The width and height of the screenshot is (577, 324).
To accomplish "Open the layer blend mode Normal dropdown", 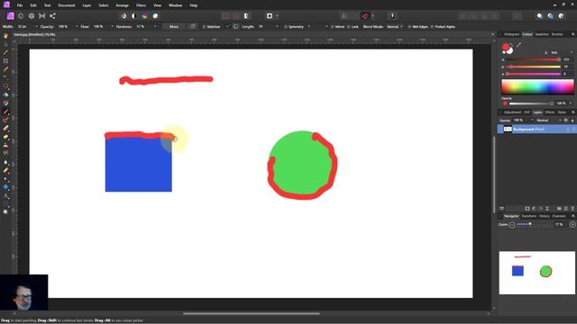I will (x=549, y=120).
